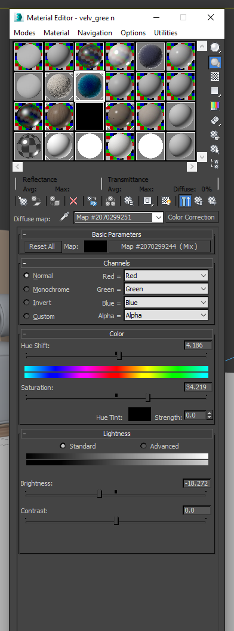Select the Monochrome radio button

click(x=27, y=289)
